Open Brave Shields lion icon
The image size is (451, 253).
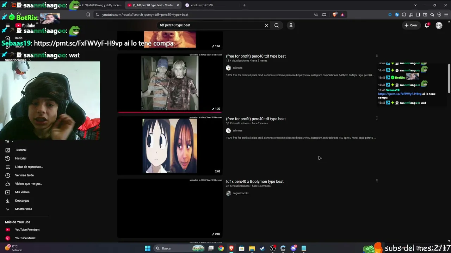334,15
